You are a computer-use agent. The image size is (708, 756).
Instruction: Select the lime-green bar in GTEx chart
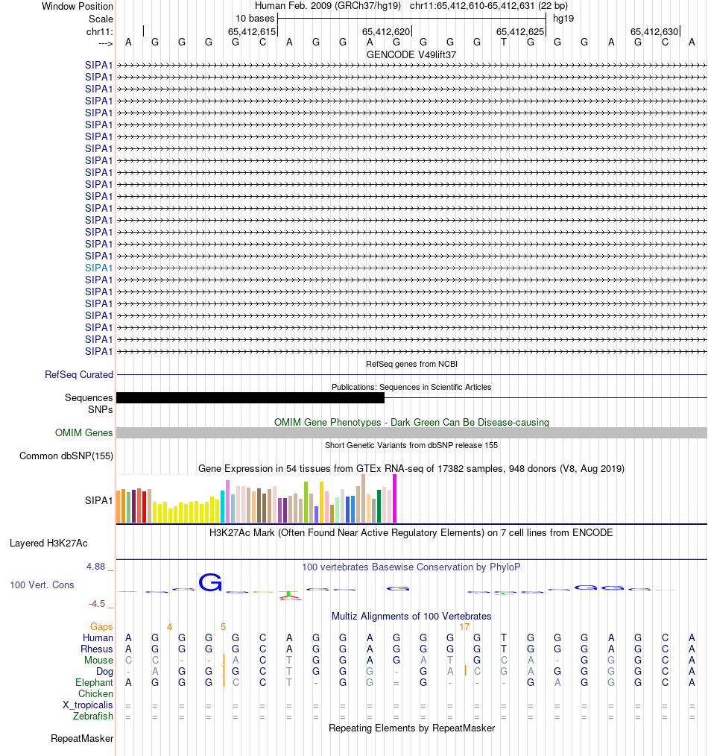coord(306,503)
